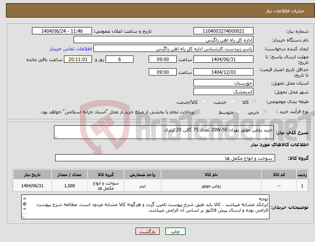Click the goods group field سوخت و انواع مکمل ها
This screenshot has height=242, width=315.
click(x=165, y=158)
